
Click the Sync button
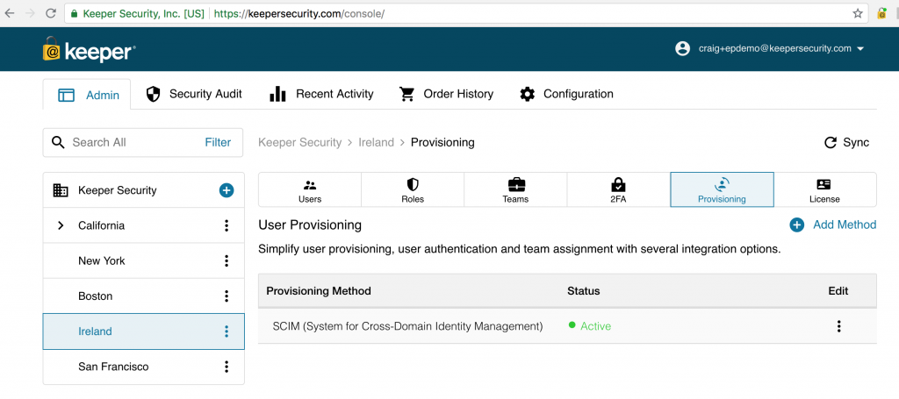pyautogui.click(x=846, y=143)
